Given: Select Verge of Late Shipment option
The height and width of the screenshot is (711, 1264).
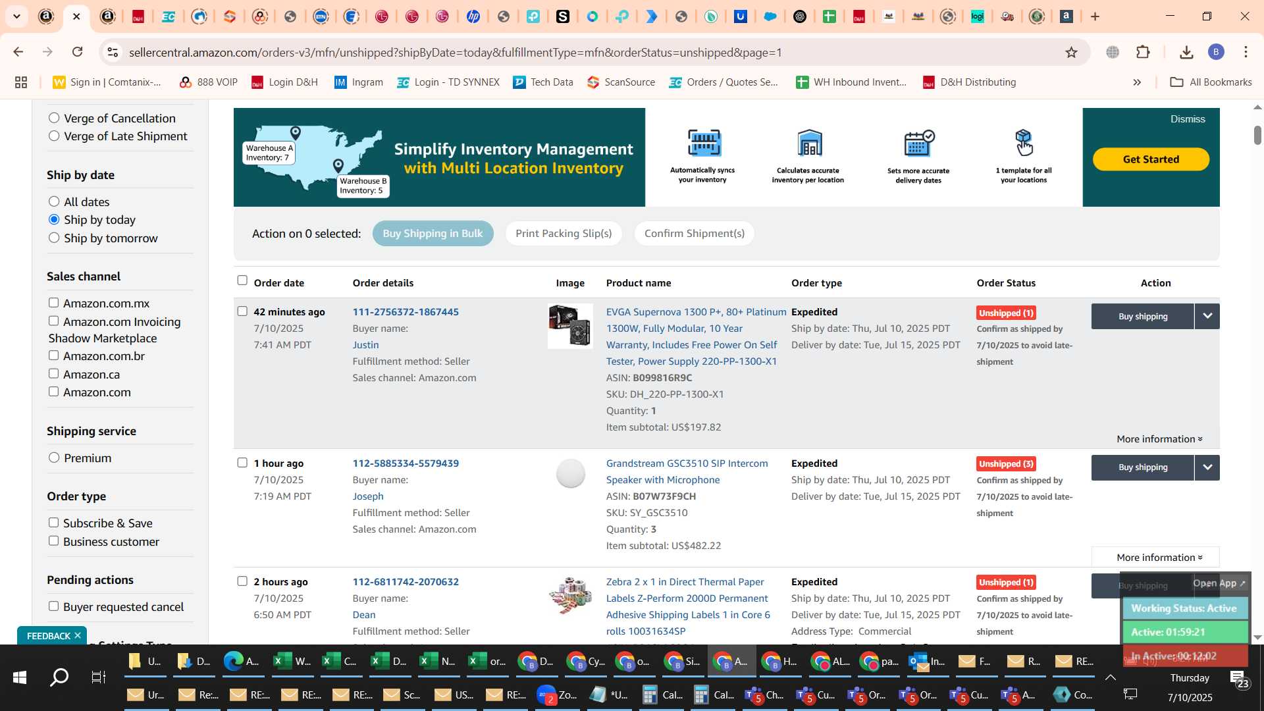Looking at the screenshot, I should tap(54, 136).
